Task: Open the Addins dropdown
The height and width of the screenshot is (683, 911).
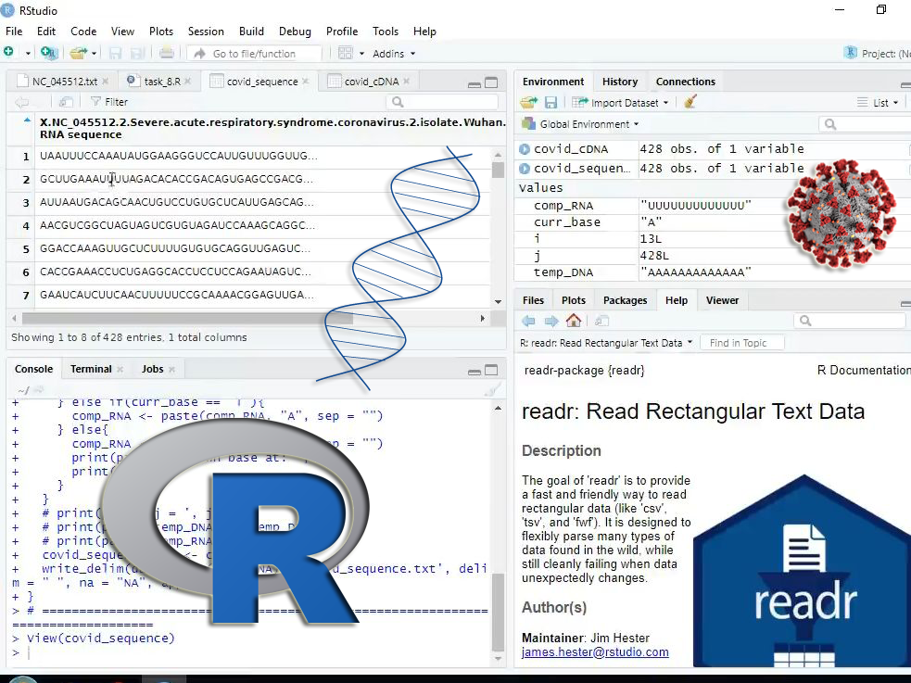Action: click(x=394, y=54)
